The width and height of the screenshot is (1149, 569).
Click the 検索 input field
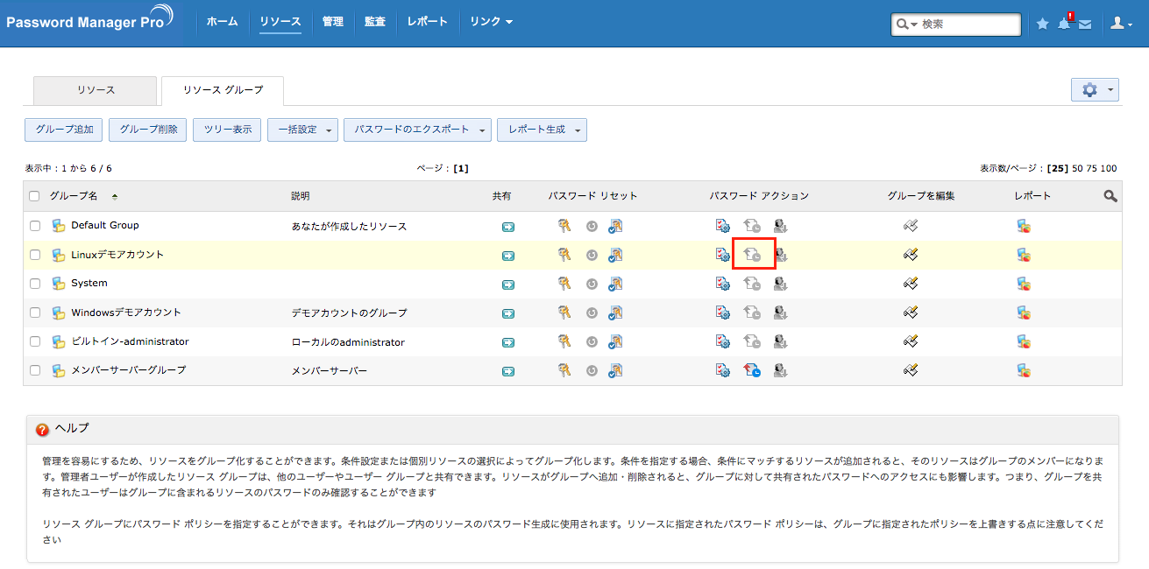[968, 25]
